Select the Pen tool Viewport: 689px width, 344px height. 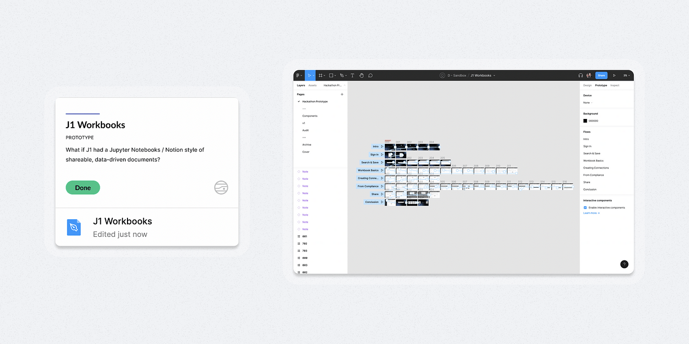[x=342, y=75]
